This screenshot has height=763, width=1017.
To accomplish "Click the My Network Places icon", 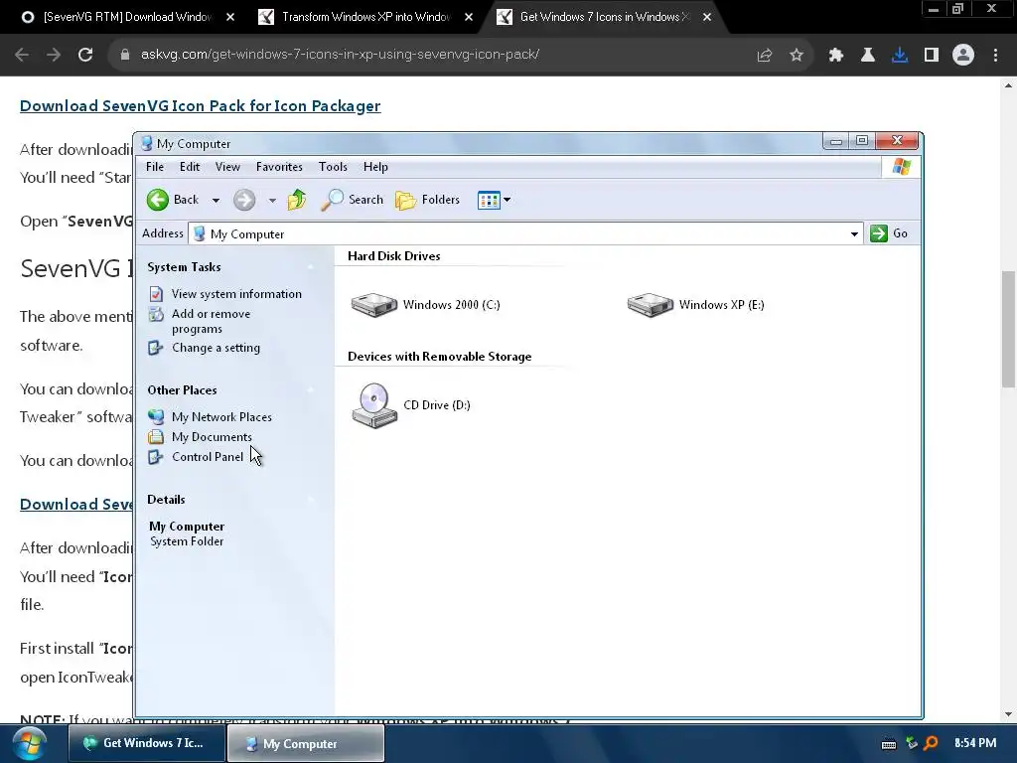I will [156, 416].
